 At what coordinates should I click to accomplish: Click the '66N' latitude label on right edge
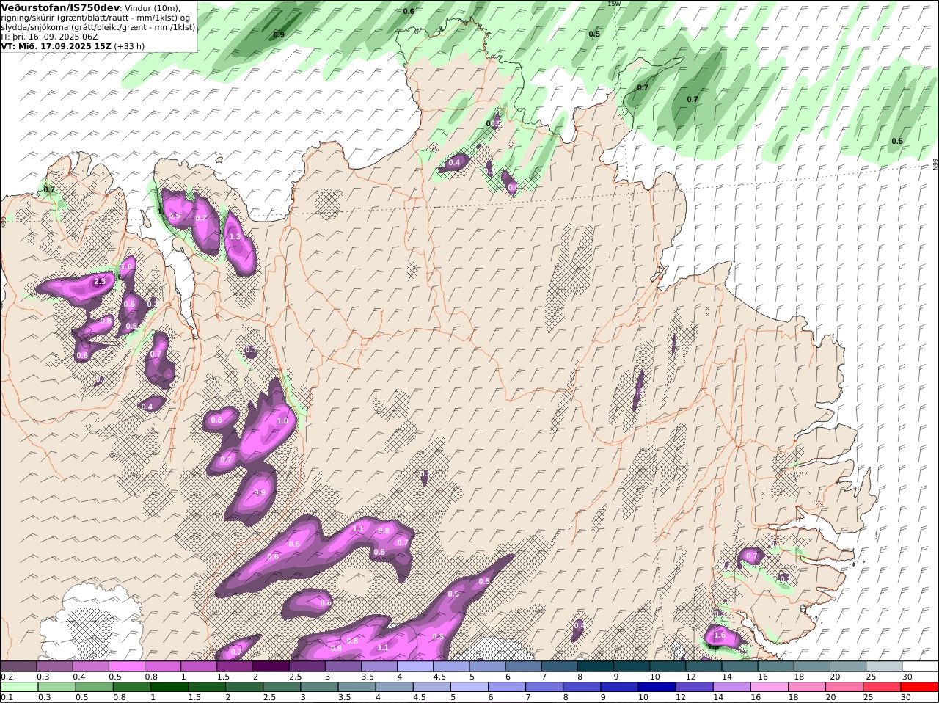(x=935, y=164)
